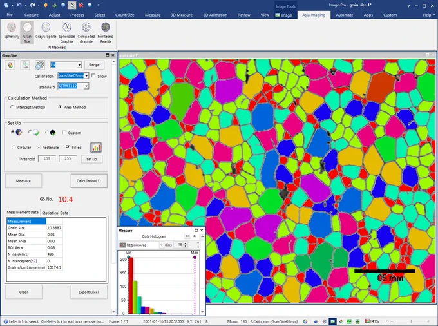The height and width of the screenshot is (326, 438).
Task: Click the zoom slider handle in status bar
Action: coord(411,321)
